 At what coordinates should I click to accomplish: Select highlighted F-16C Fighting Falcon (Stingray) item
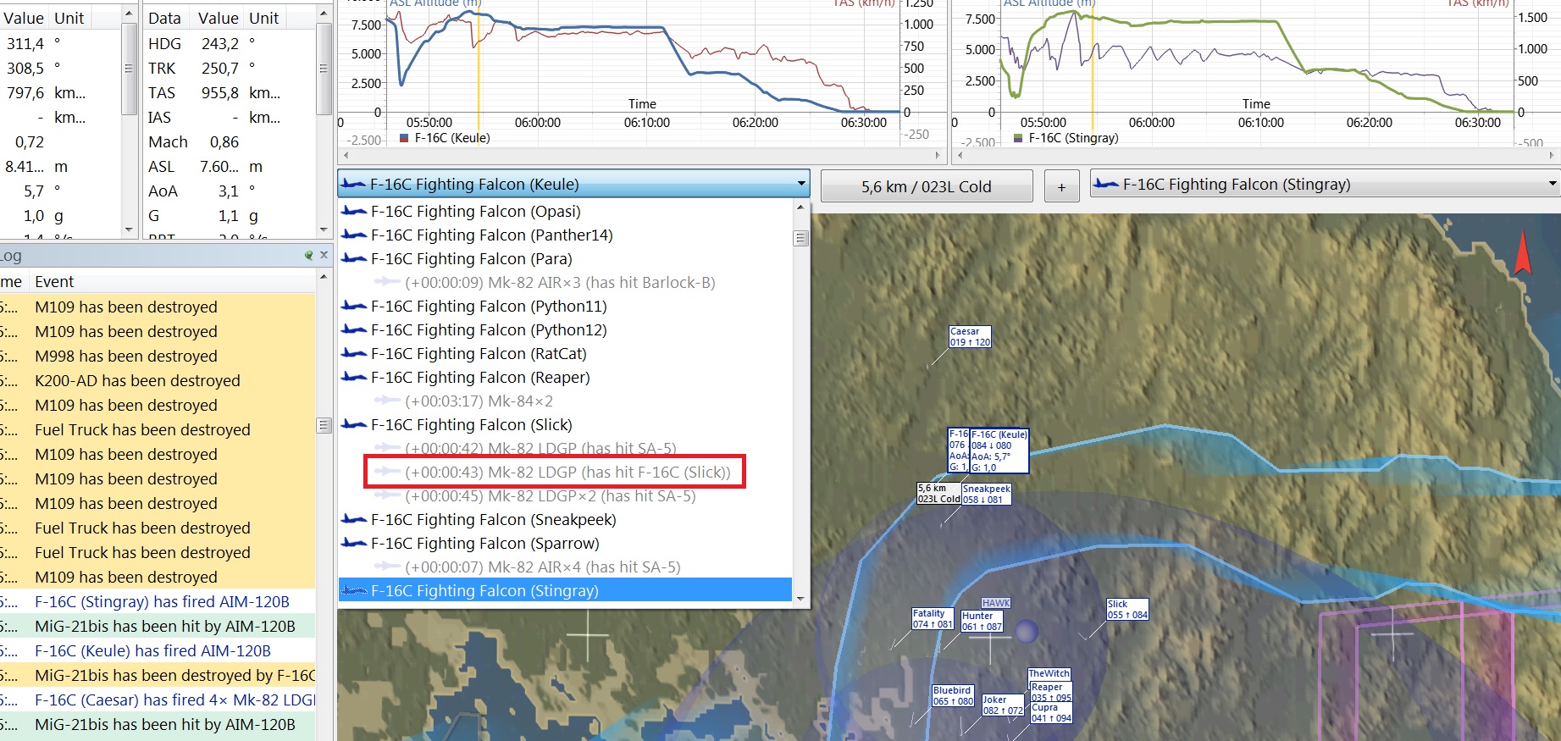(x=565, y=590)
